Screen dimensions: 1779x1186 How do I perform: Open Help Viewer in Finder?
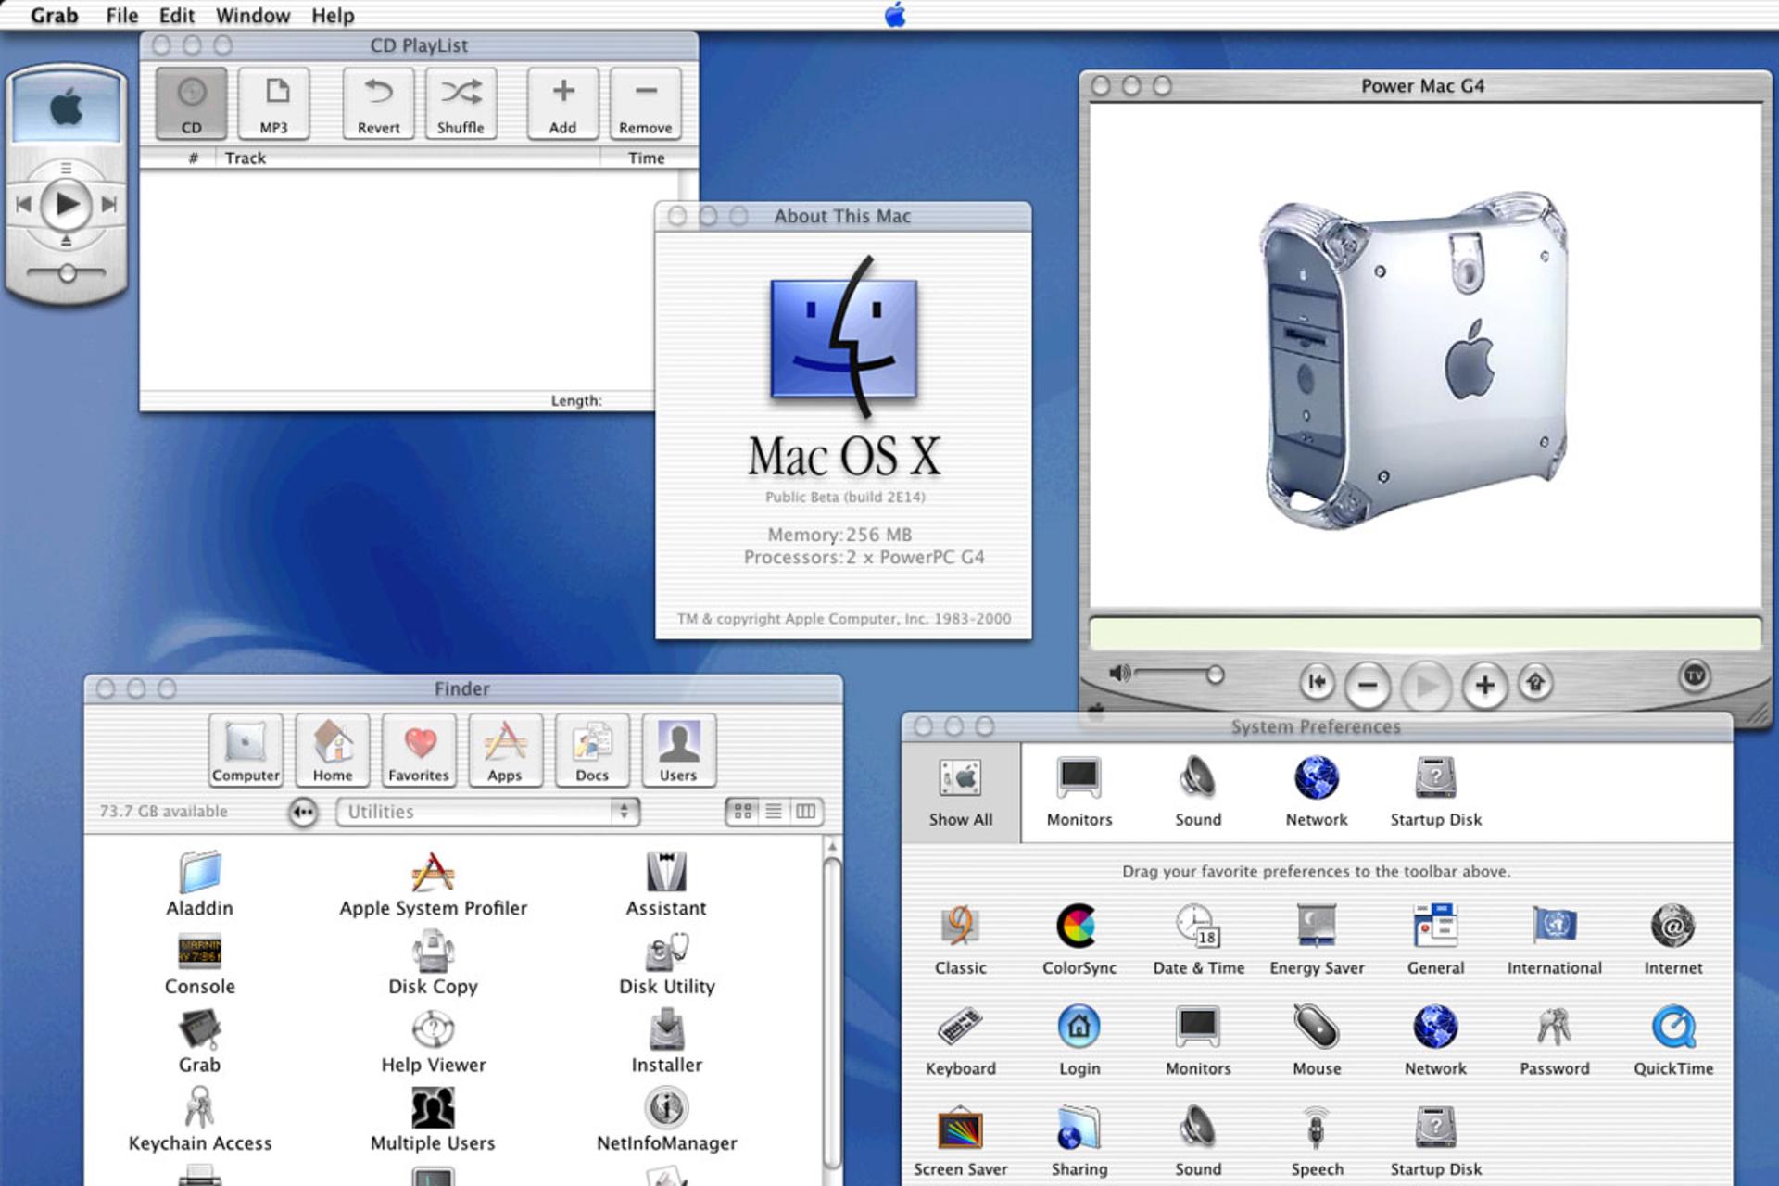tap(433, 1041)
